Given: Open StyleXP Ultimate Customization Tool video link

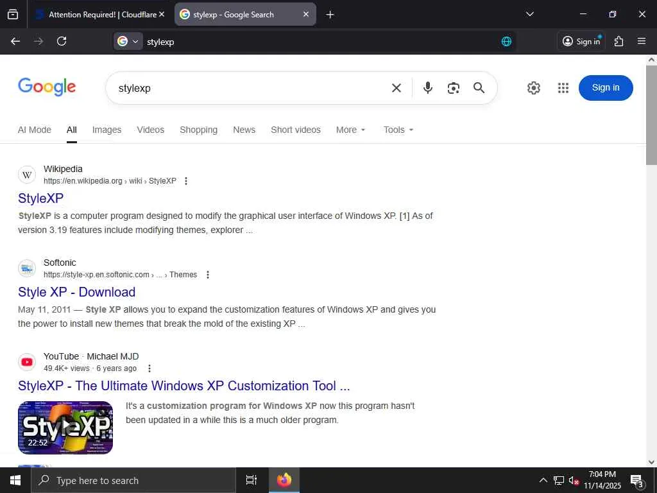Looking at the screenshot, I should [x=184, y=386].
